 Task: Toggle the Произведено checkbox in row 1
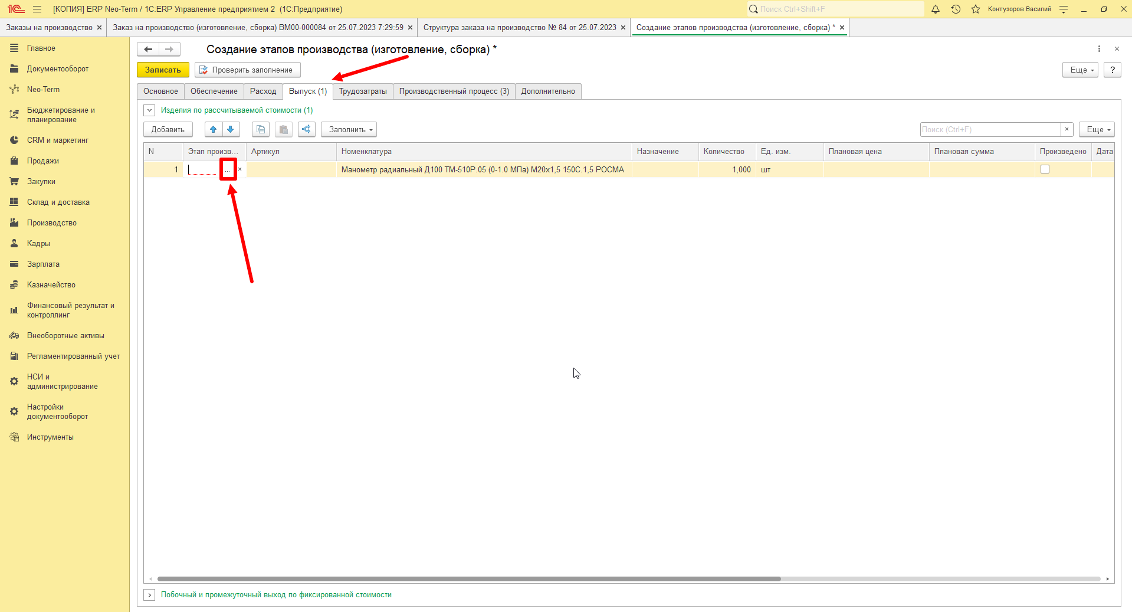tap(1045, 169)
